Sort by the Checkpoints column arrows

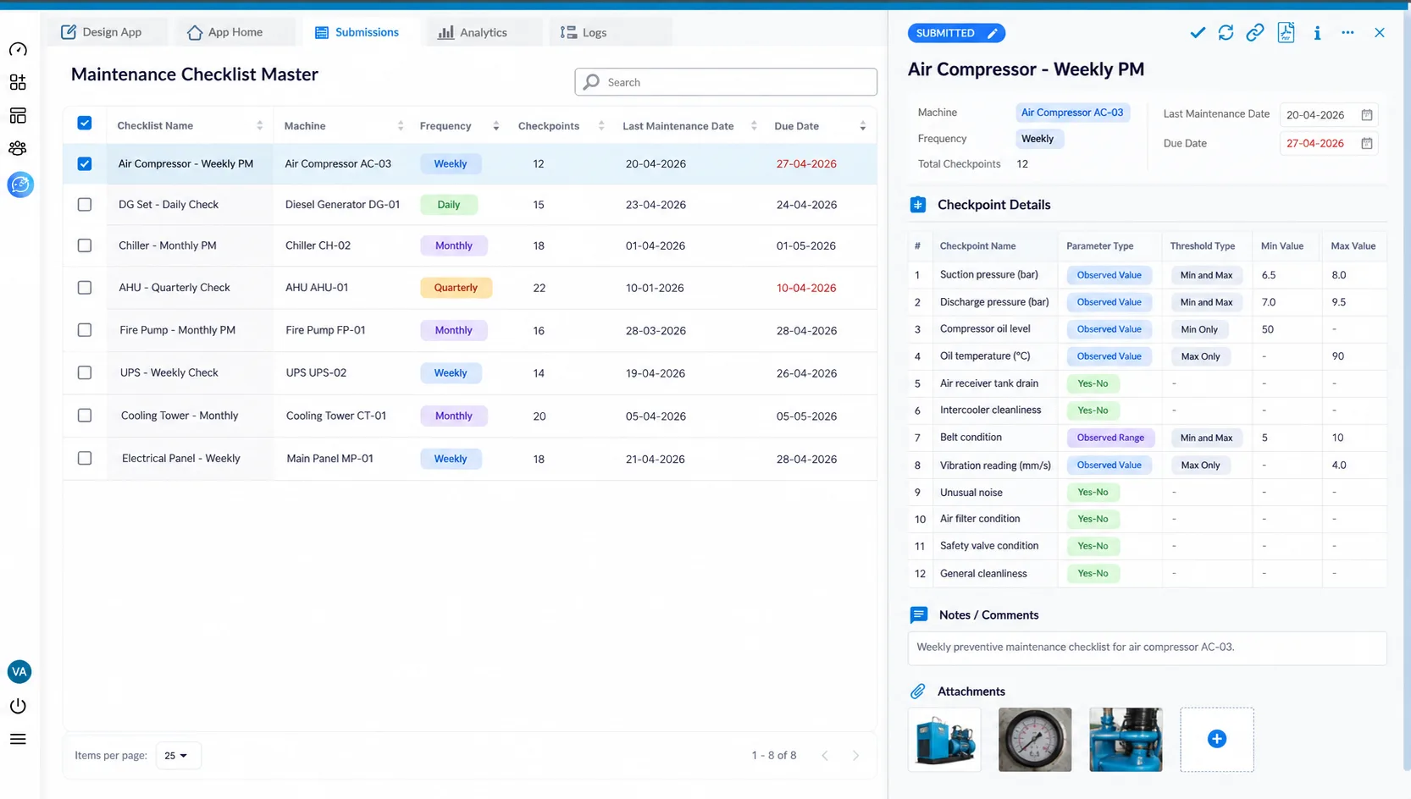click(600, 126)
